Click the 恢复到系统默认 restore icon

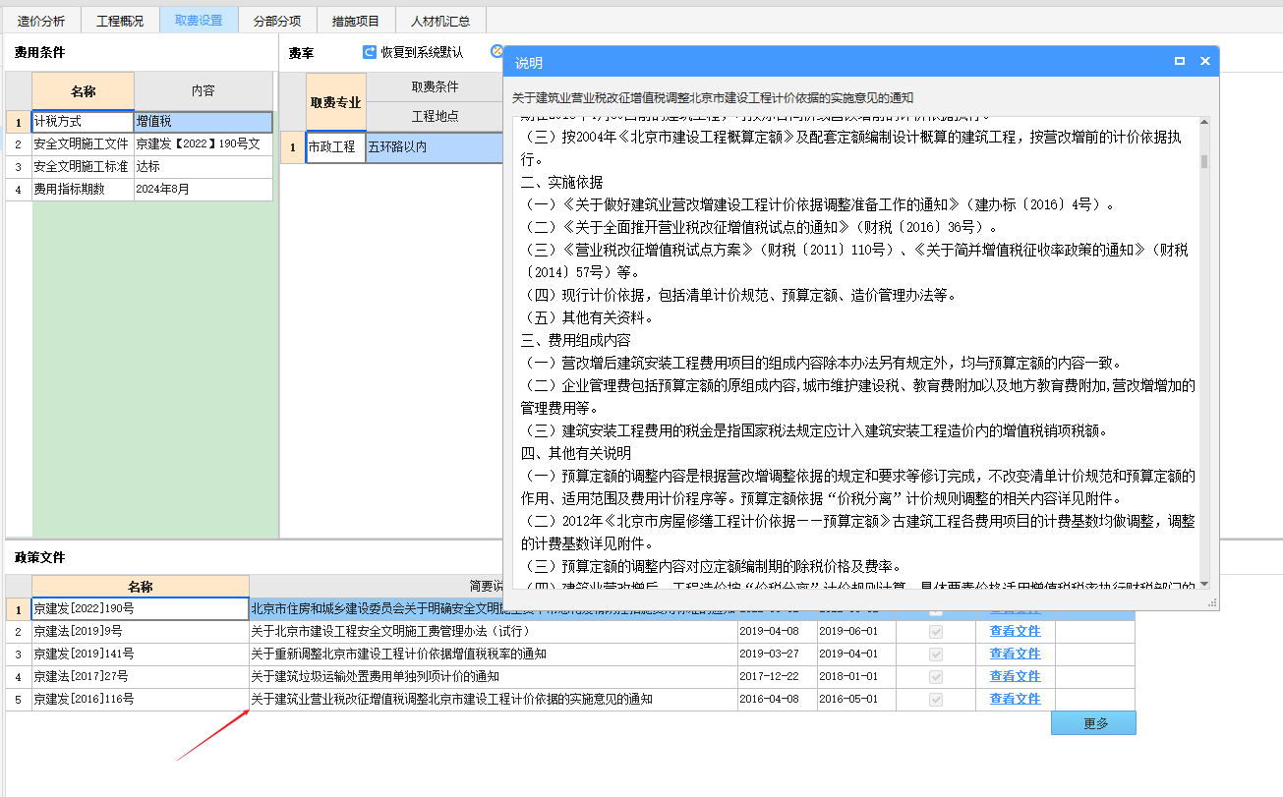coord(370,52)
